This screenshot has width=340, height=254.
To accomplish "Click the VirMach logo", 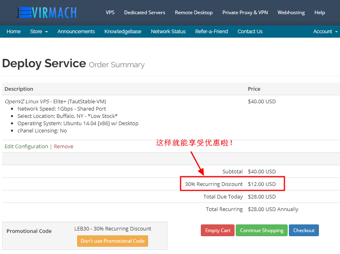I will point(46,13).
